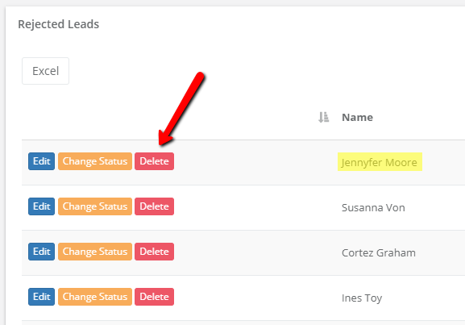This screenshot has height=325, width=465.
Task: Edit the Ines Toy lead
Action: (x=42, y=297)
